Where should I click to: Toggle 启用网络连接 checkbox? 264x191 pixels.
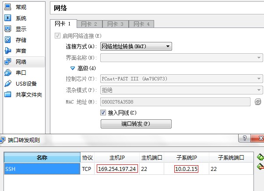point(58,35)
